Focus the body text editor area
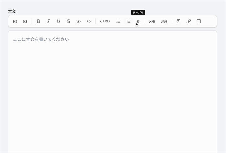Viewport: 226px width, 153px height. (113, 92)
